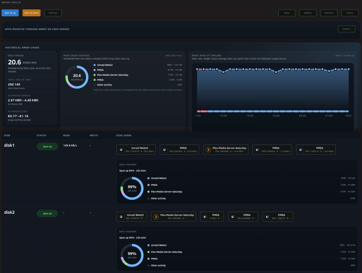Select the Yearly period view
Viewport: 362px width, 273px height.
350,13
